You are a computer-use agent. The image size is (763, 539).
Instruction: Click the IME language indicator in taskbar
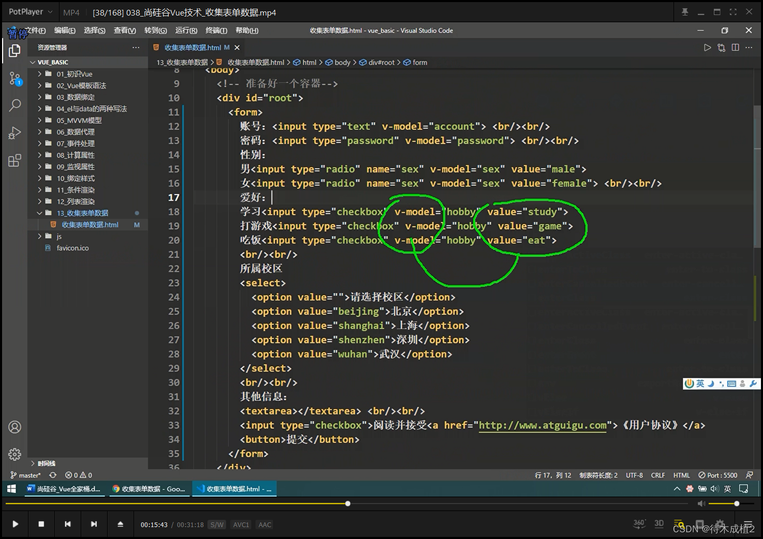click(727, 489)
